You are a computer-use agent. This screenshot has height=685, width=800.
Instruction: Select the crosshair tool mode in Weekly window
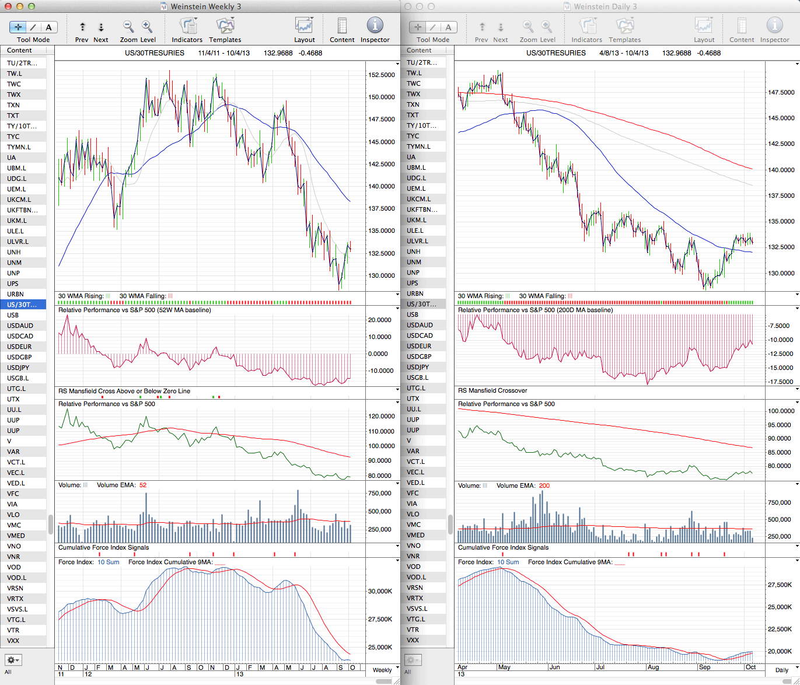pos(18,27)
